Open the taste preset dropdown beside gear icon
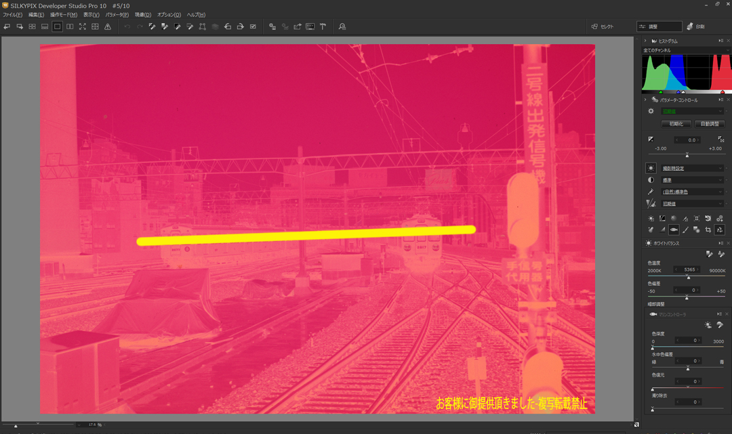The width and height of the screenshot is (732, 434). 692,112
